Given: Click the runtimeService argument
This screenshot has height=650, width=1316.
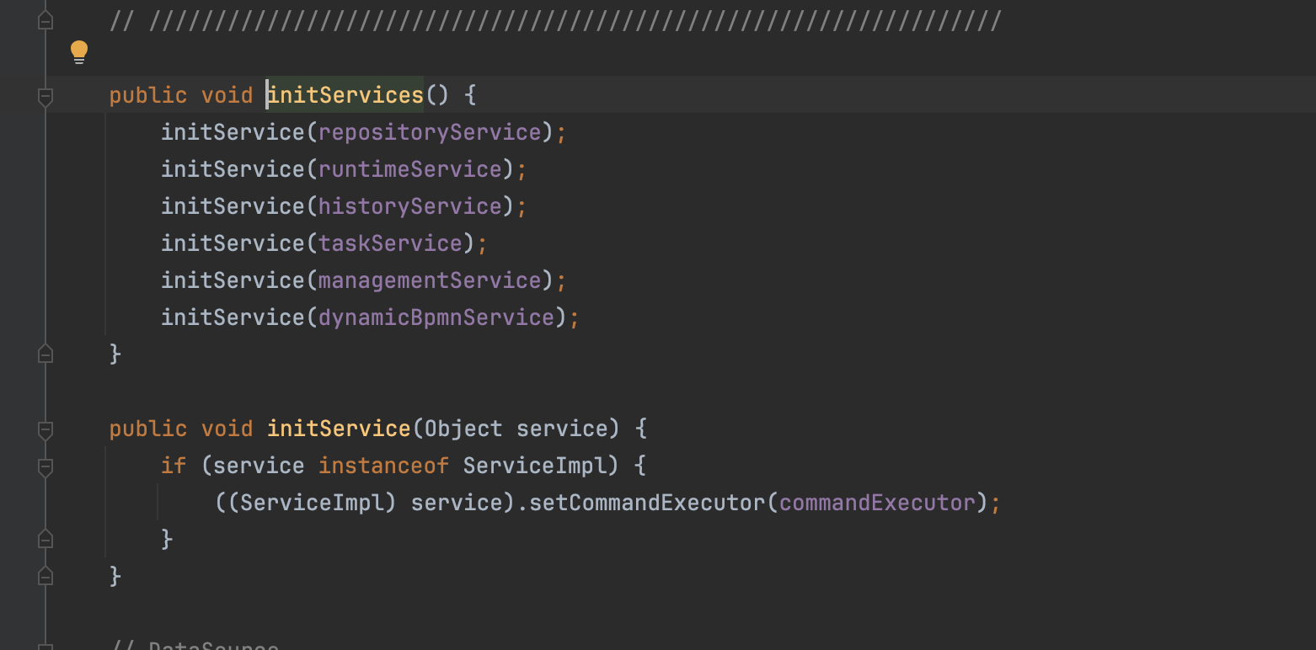Looking at the screenshot, I should 410,169.
